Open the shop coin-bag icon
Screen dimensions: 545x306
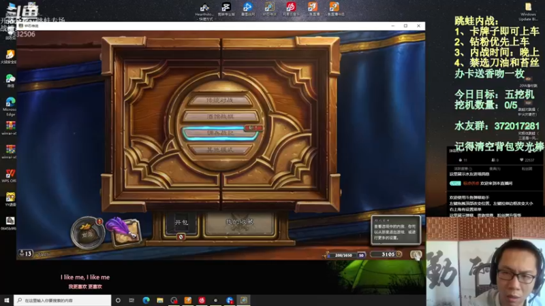[x=87, y=233]
